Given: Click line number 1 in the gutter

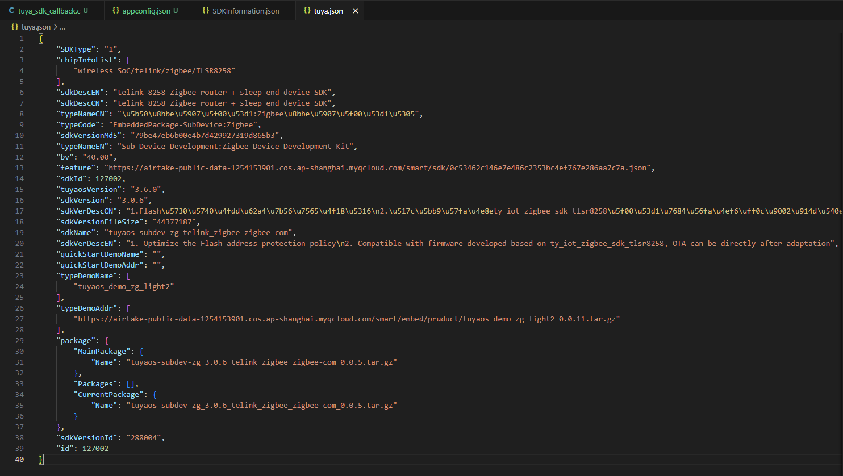Looking at the screenshot, I should click(x=22, y=38).
